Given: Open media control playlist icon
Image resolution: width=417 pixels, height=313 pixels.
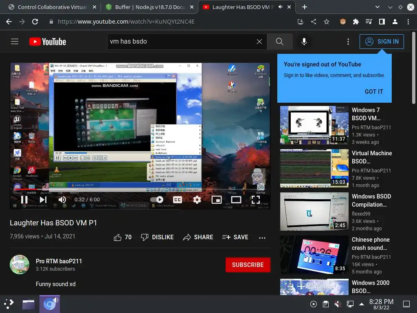Looking at the screenshot, I should (x=369, y=22).
